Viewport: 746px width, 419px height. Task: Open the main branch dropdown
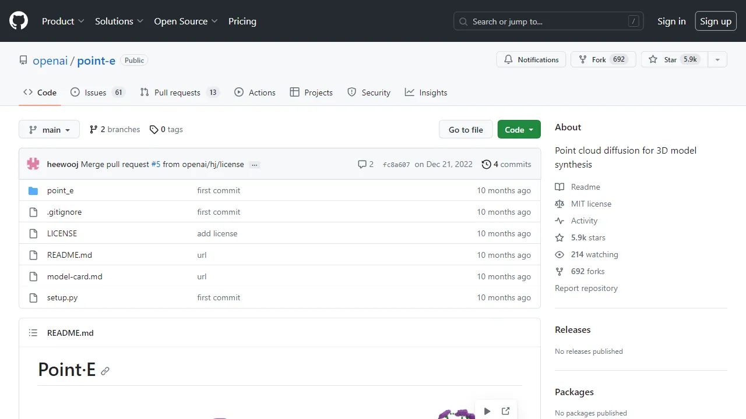coord(49,129)
